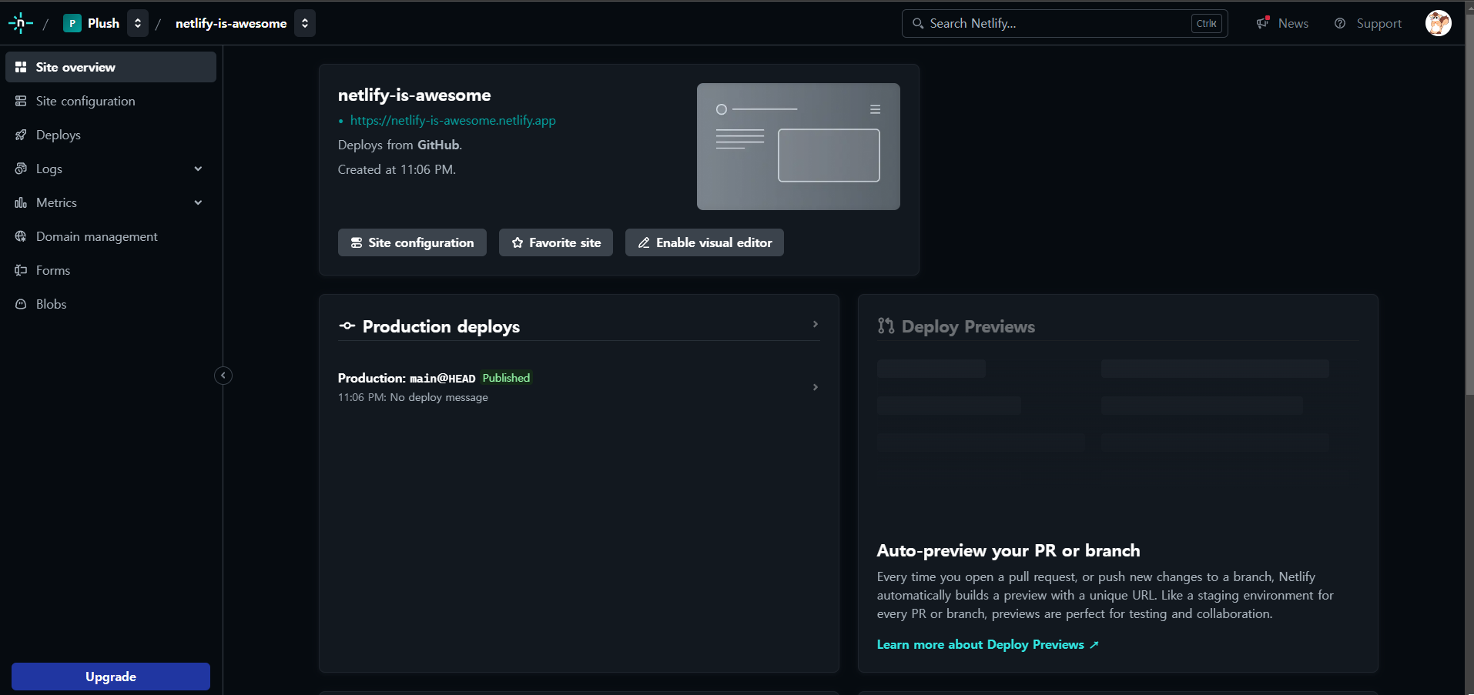Click the Production deploys commit icon
This screenshot has height=695, width=1474.
click(347, 326)
